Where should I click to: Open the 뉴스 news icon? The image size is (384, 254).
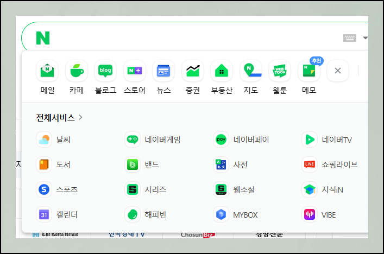(163, 71)
